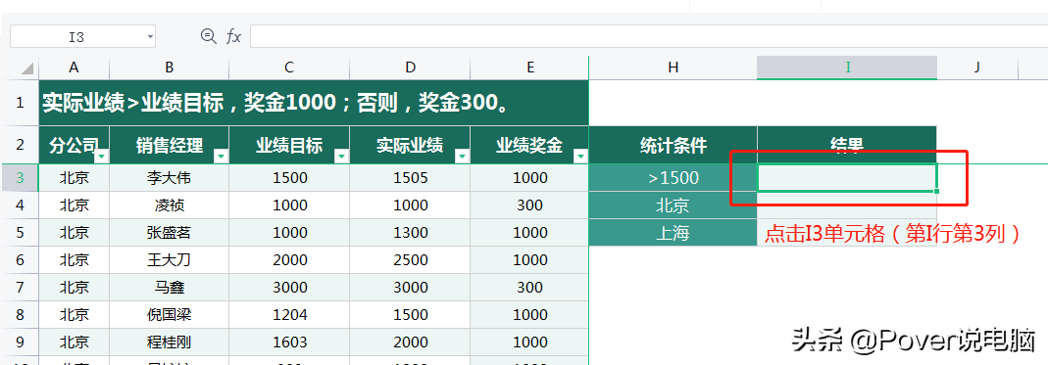Open the fx insert function button

pos(233,36)
